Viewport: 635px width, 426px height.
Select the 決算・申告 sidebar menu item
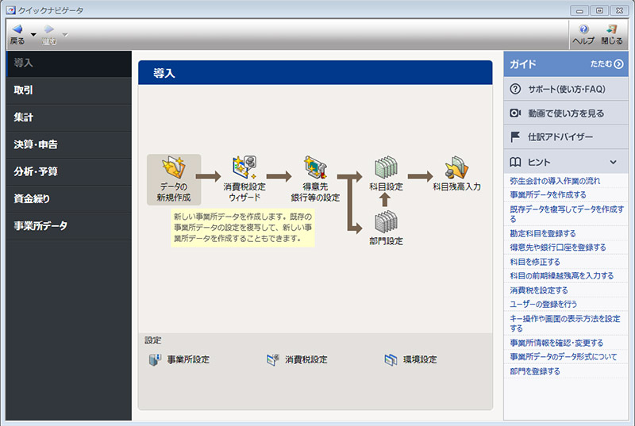click(69, 145)
